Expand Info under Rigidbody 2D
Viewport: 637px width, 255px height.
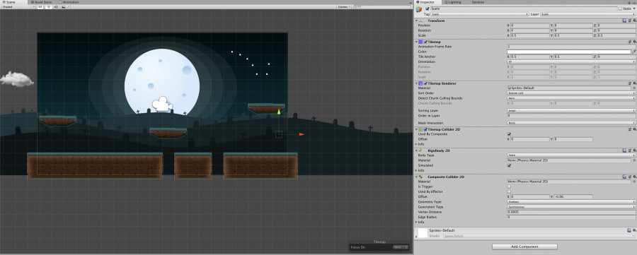[x=416, y=171]
